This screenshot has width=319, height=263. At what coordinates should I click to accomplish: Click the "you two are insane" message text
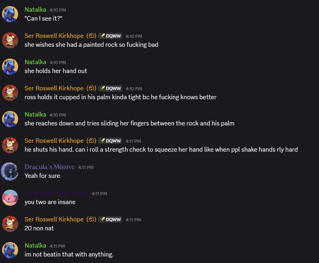point(50,202)
